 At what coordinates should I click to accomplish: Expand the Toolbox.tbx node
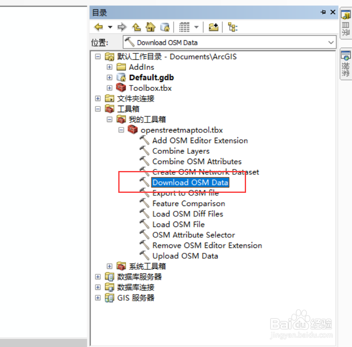[x=109, y=88]
